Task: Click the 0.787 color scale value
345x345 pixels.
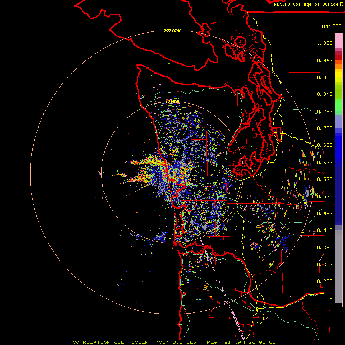Action: click(325, 111)
